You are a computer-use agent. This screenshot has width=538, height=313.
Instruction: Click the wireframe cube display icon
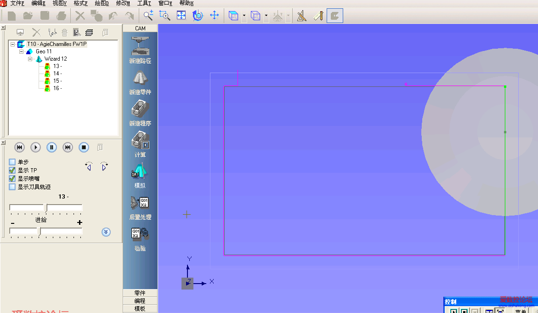tap(255, 16)
